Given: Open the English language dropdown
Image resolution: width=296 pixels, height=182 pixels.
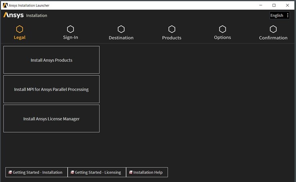Looking at the screenshot, I should tap(280, 15).
